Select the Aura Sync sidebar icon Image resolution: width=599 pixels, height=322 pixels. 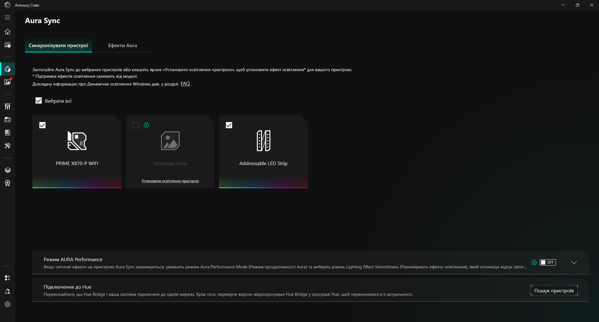pos(7,69)
